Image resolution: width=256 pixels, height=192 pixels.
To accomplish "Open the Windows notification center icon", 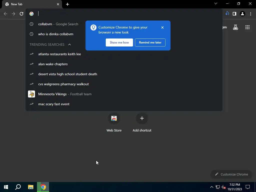I will (248, 187).
